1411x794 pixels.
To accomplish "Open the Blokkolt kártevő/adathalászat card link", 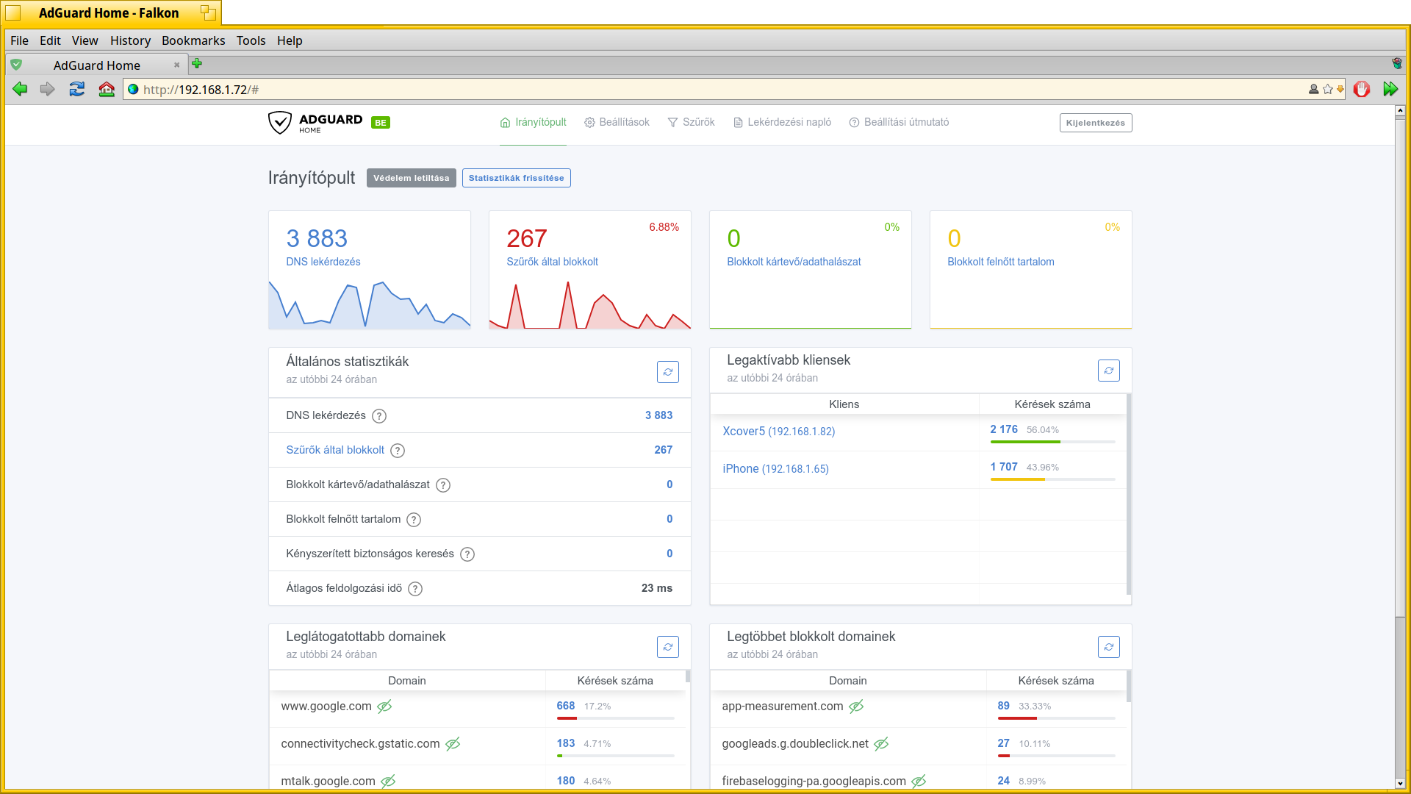I will coord(794,262).
